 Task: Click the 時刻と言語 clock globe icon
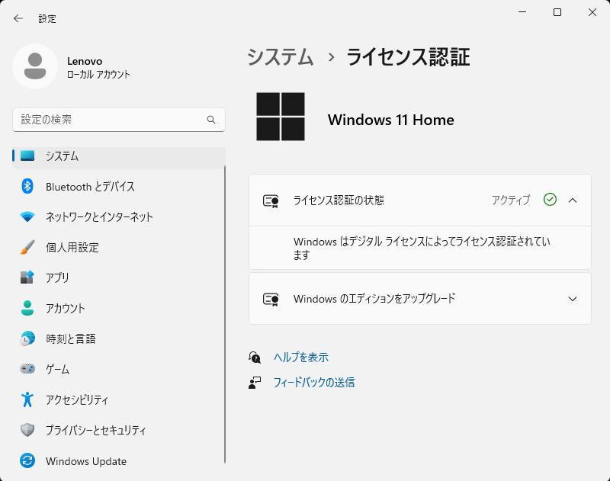pyautogui.click(x=27, y=338)
